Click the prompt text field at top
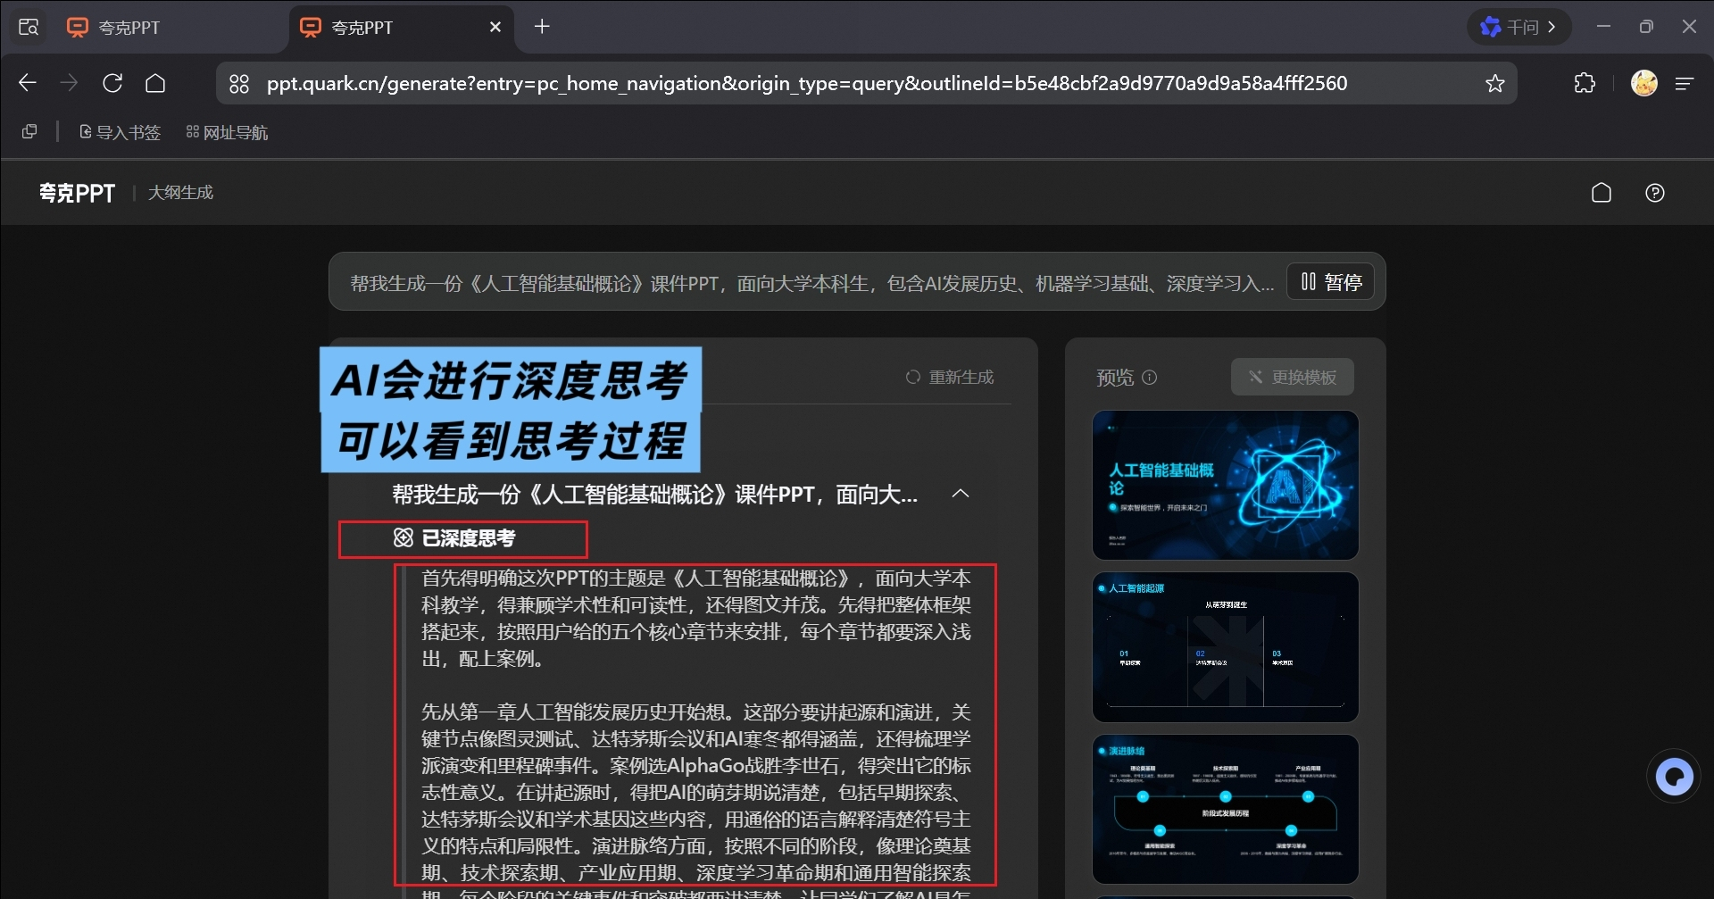 tap(811, 283)
